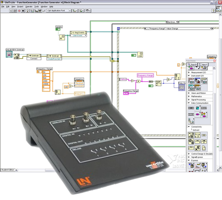Click the gear-and-lock Connectivity palette icon

pyautogui.click(x=191, y=141)
